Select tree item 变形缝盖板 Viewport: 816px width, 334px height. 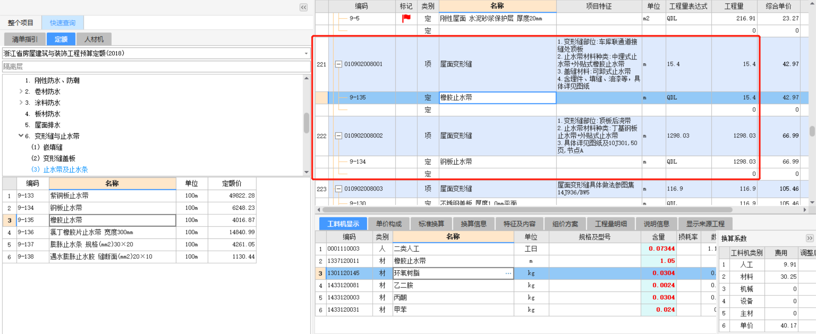pyautogui.click(x=59, y=158)
